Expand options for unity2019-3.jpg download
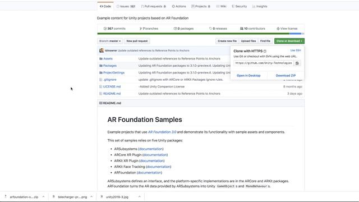Image resolution: width=359 pixels, height=202 pixels. tap(140, 197)
